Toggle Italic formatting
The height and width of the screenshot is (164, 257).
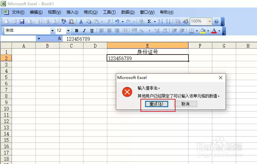pyautogui.click(x=84, y=31)
